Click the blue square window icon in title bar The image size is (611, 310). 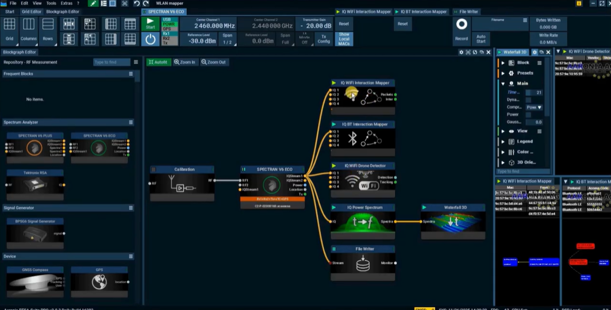tap(112, 3)
